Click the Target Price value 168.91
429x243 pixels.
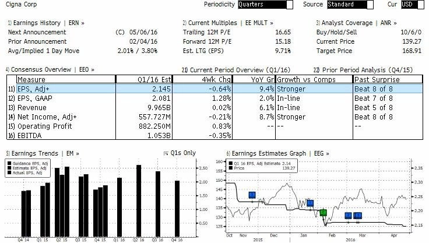click(412, 51)
